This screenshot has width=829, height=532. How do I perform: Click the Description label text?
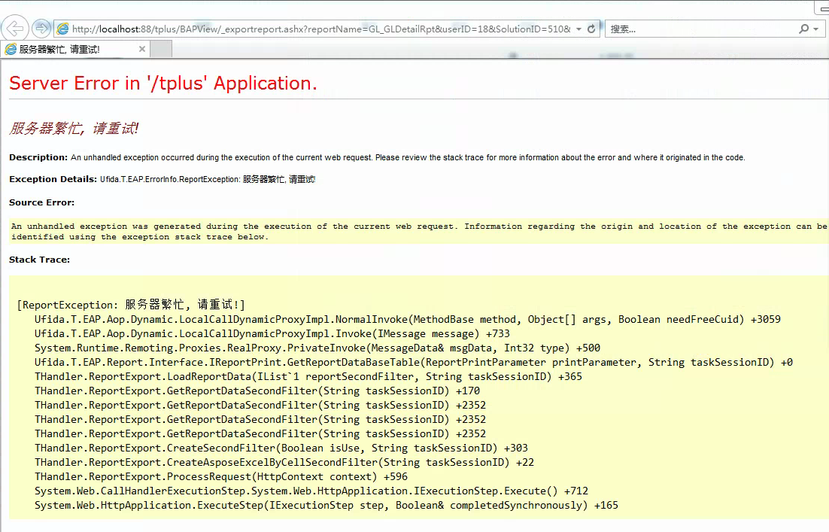pyautogui.click(x=38, y=157)
